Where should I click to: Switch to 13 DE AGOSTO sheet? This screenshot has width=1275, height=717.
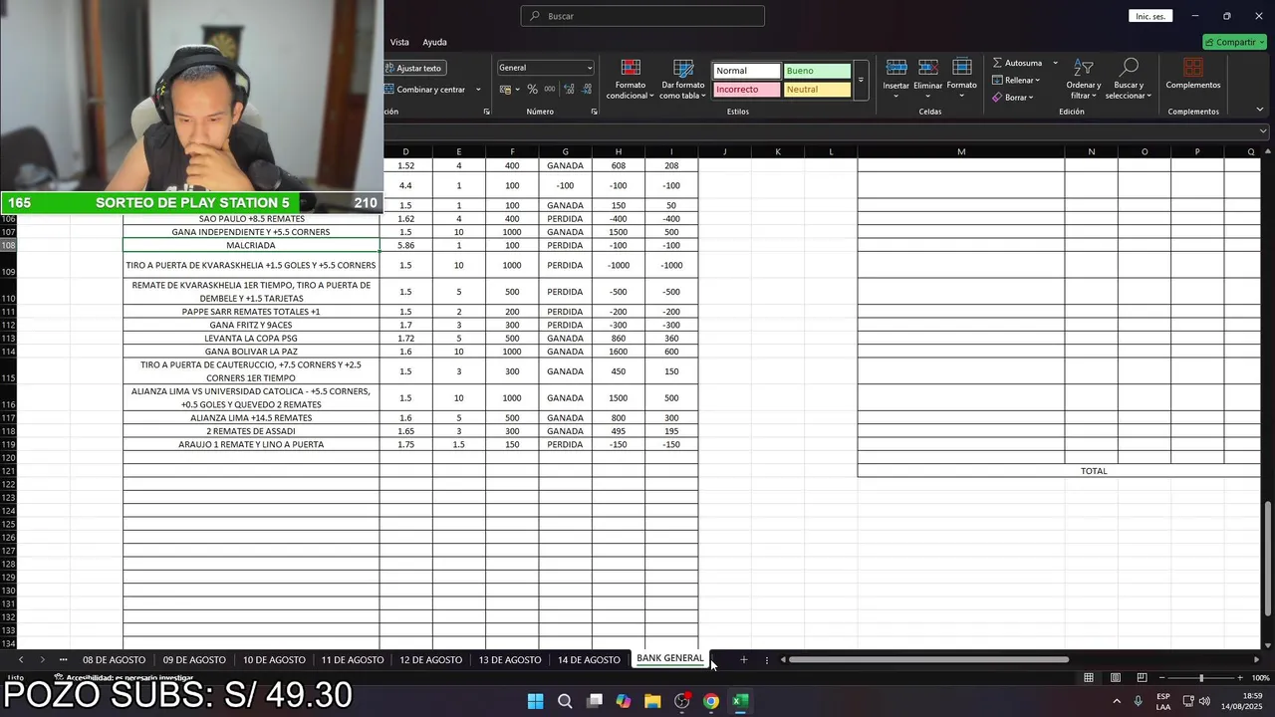510,659
